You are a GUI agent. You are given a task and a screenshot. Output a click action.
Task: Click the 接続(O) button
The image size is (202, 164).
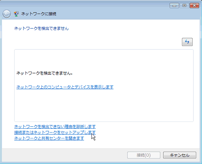(144, 155)
